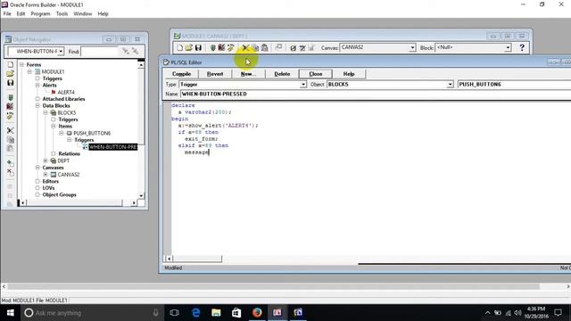Open Help menu in menu bar
This screenshot has width=571, height=321.
point(103,14)
